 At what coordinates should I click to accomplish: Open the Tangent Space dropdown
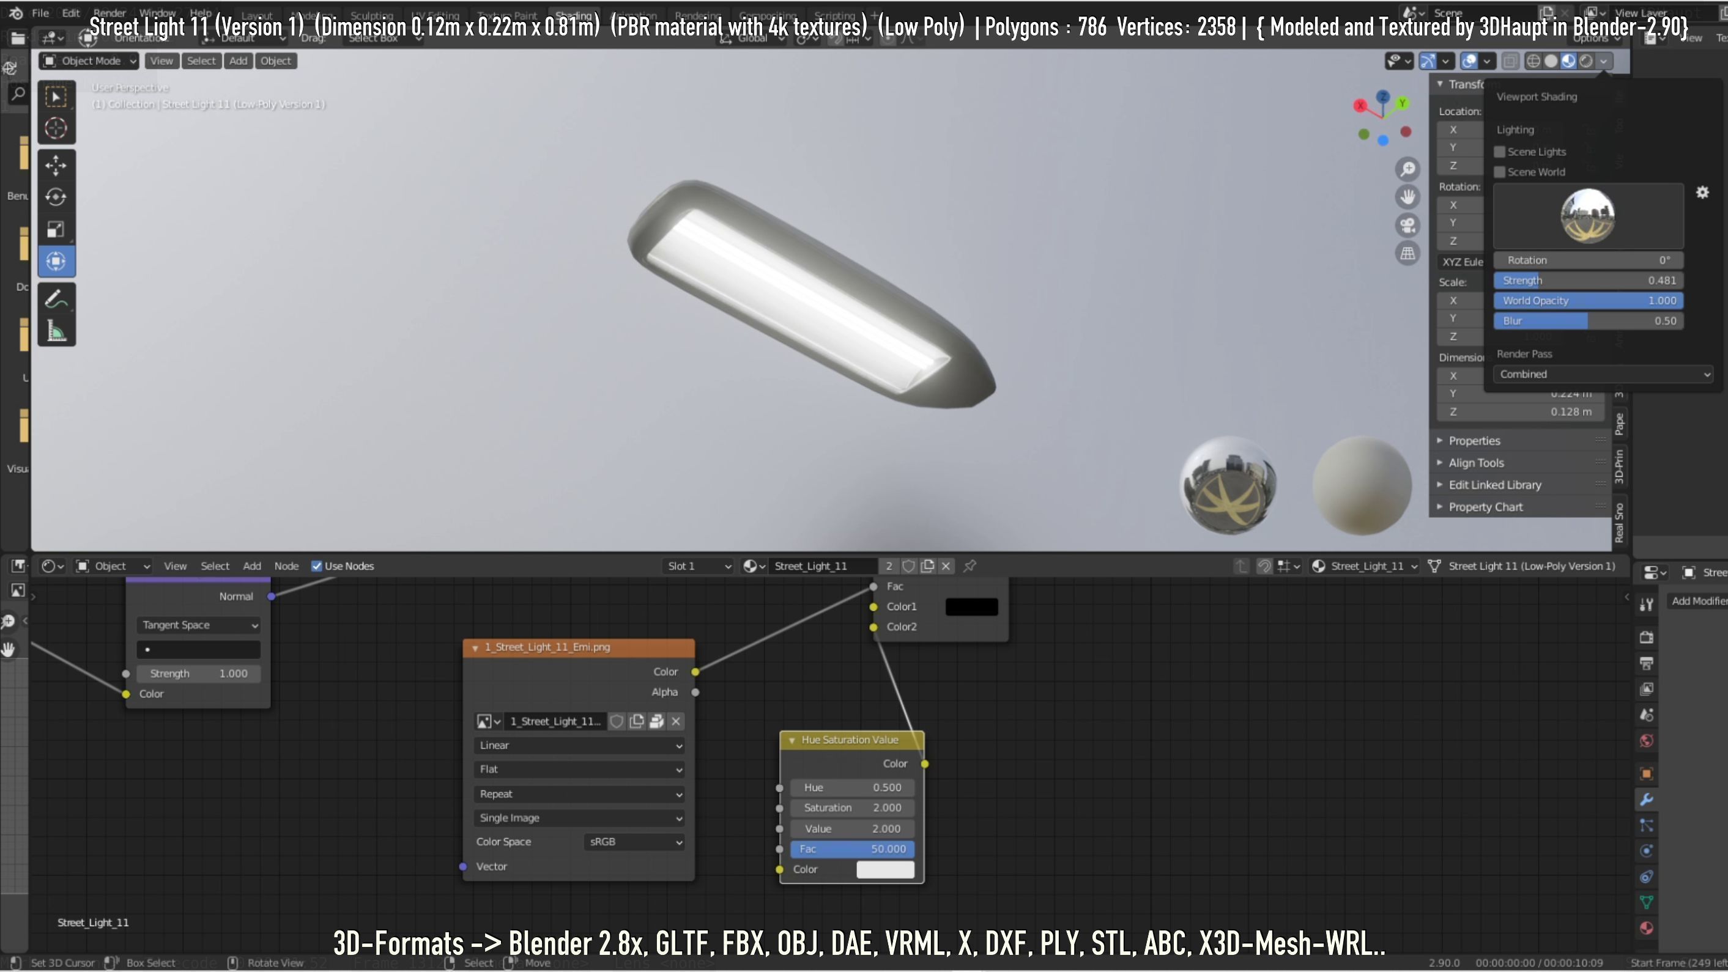pos(198,625)
